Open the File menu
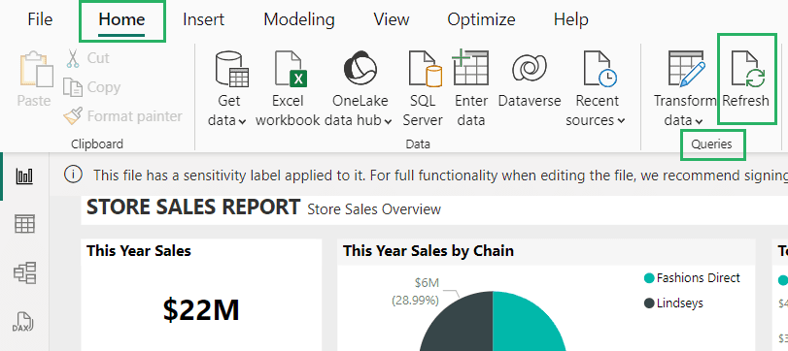 tap(40, 20)
